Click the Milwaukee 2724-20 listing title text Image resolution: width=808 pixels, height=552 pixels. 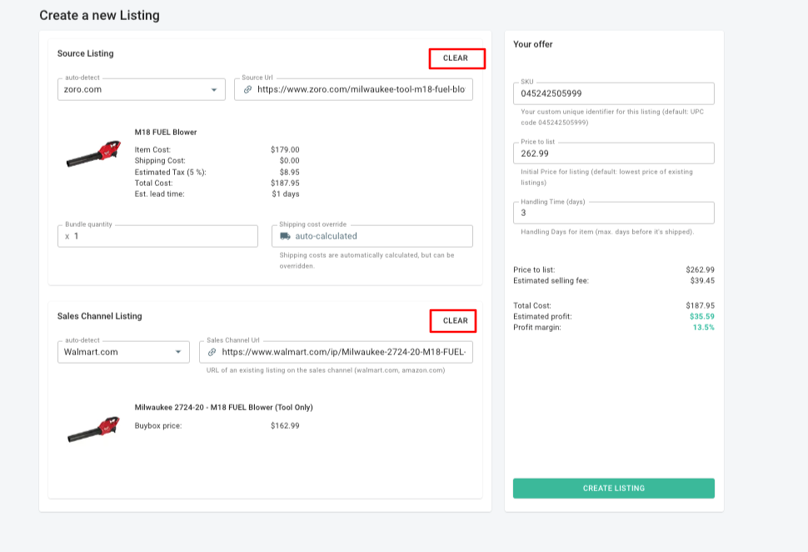coord(223,408)
